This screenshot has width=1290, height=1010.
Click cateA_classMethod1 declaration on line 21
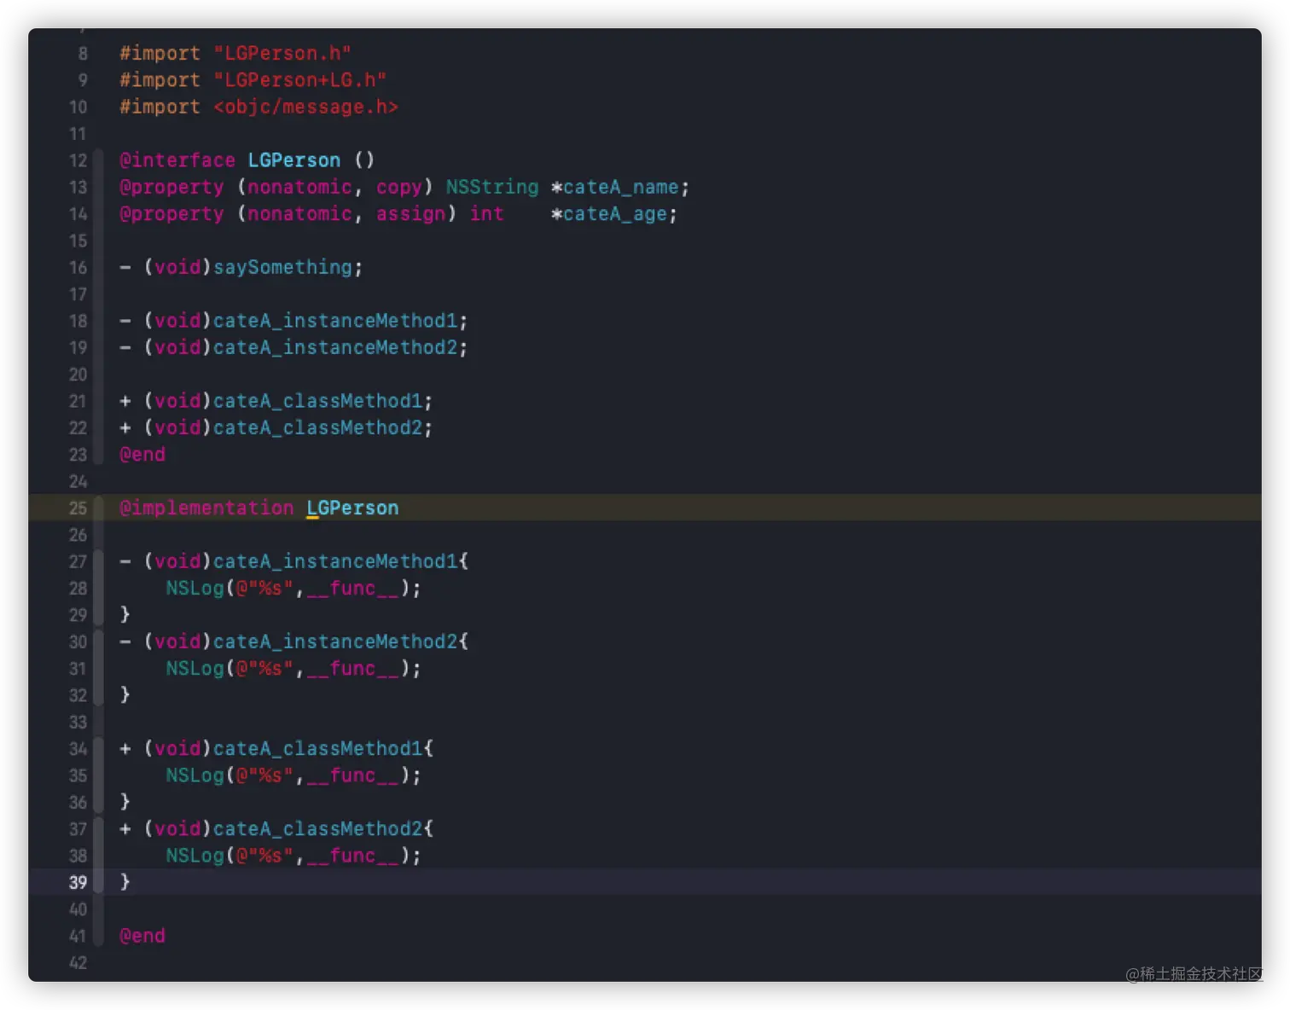coord(318,401)
